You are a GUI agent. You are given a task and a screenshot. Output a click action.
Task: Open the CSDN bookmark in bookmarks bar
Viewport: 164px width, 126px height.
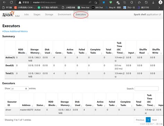(25, 8)
